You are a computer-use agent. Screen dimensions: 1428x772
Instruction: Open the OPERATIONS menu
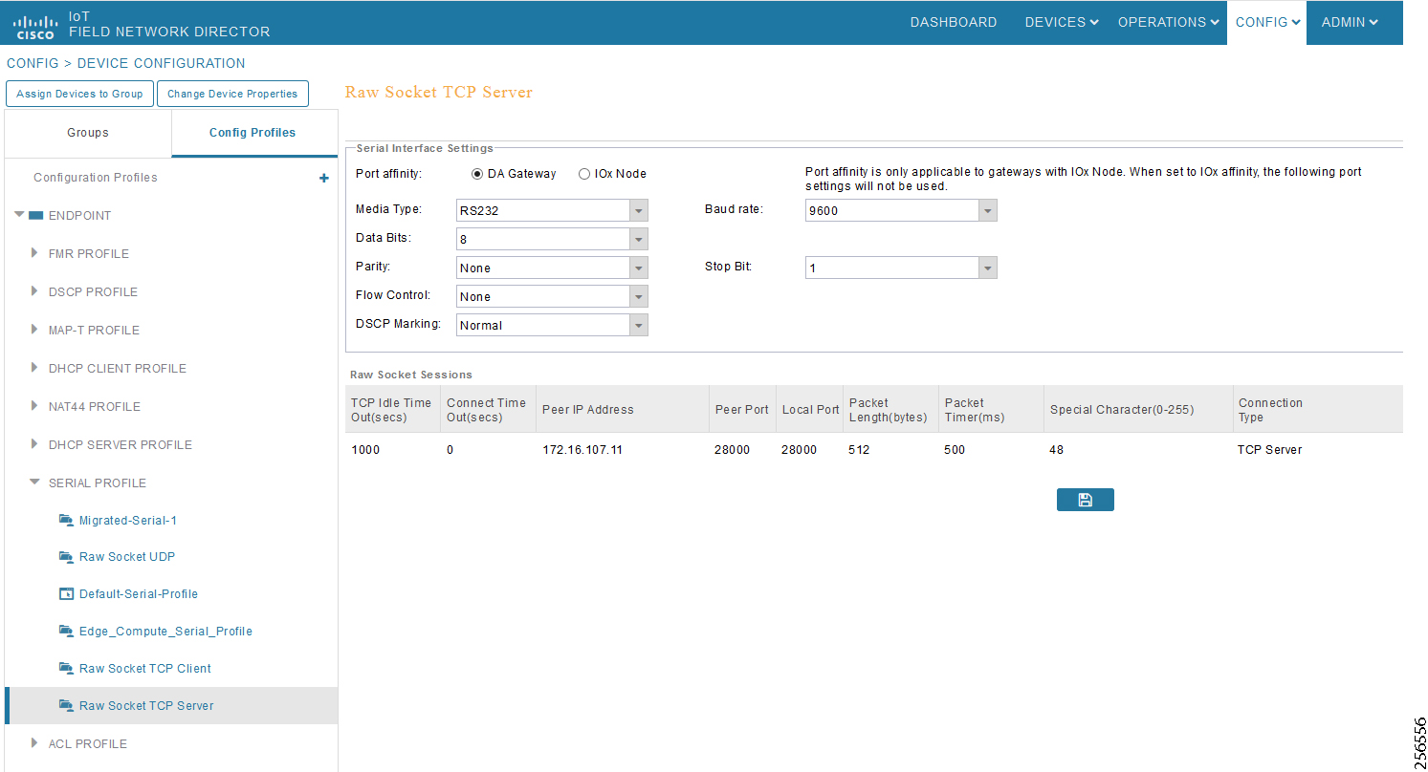(1168, 22)
